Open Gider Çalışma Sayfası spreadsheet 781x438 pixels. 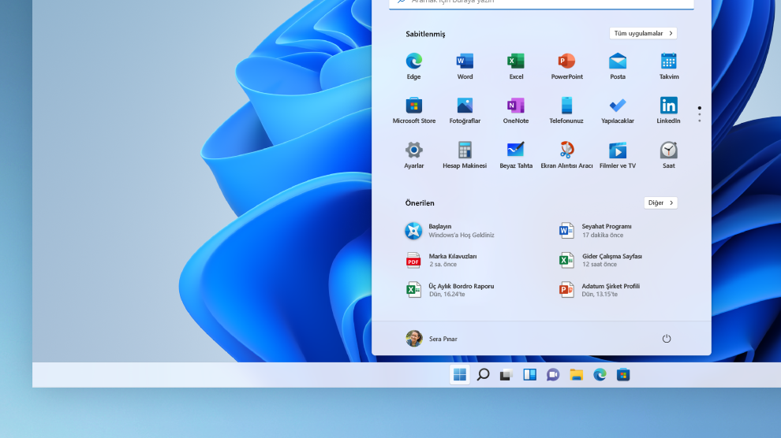pos(600,260)
